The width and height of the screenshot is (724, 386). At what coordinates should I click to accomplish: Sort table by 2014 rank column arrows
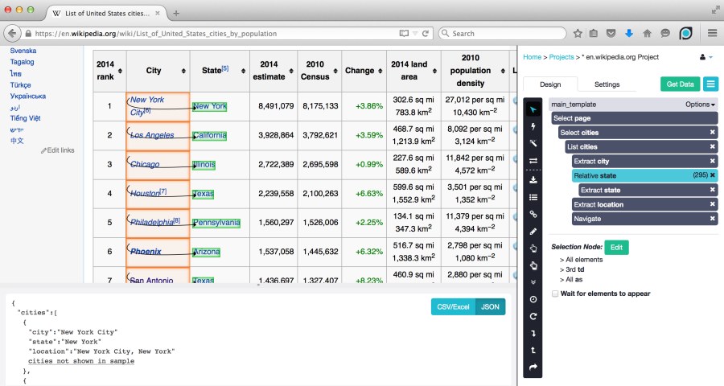120,71
